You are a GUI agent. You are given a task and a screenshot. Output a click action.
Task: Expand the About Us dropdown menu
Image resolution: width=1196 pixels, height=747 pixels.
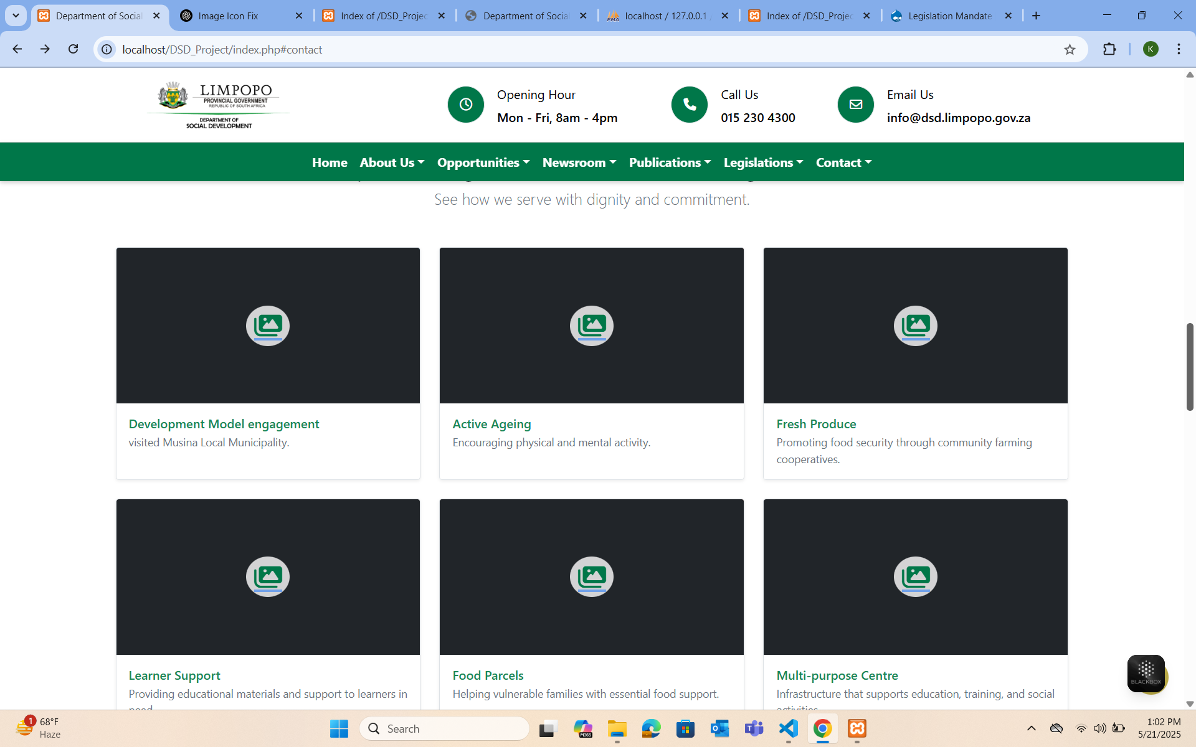click(x=392, y=162)
